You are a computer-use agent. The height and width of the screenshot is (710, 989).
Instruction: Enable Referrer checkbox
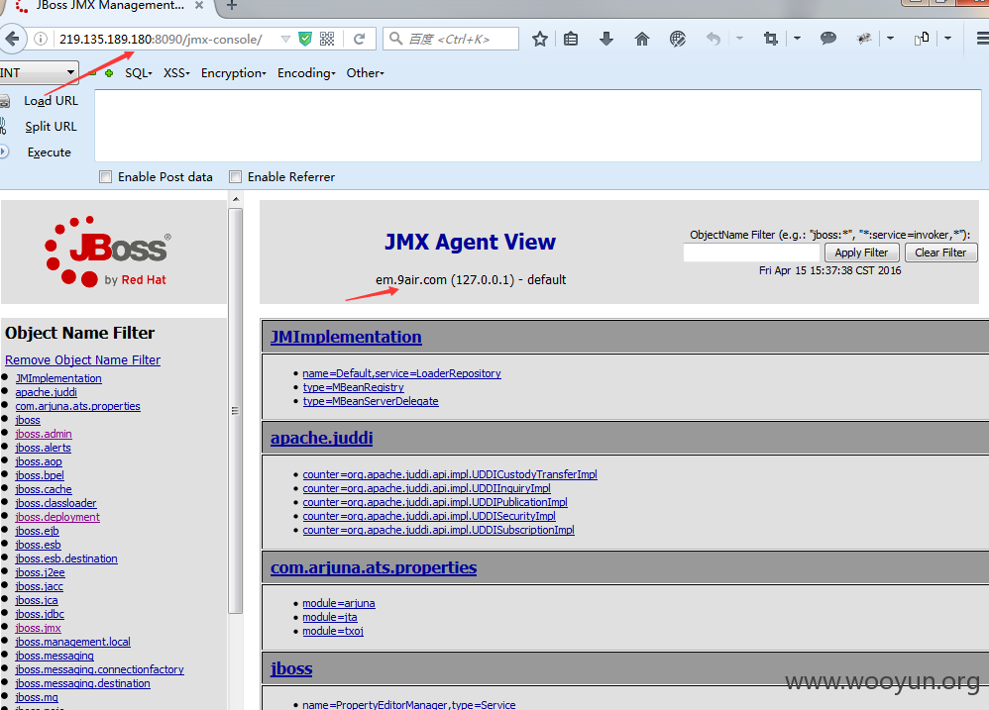click(235, 177)
